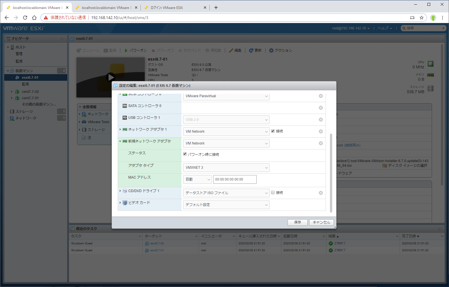Screen dimensions: 449x287
Task: Cancel the edit settings dialog
Action: click(322, 222)
